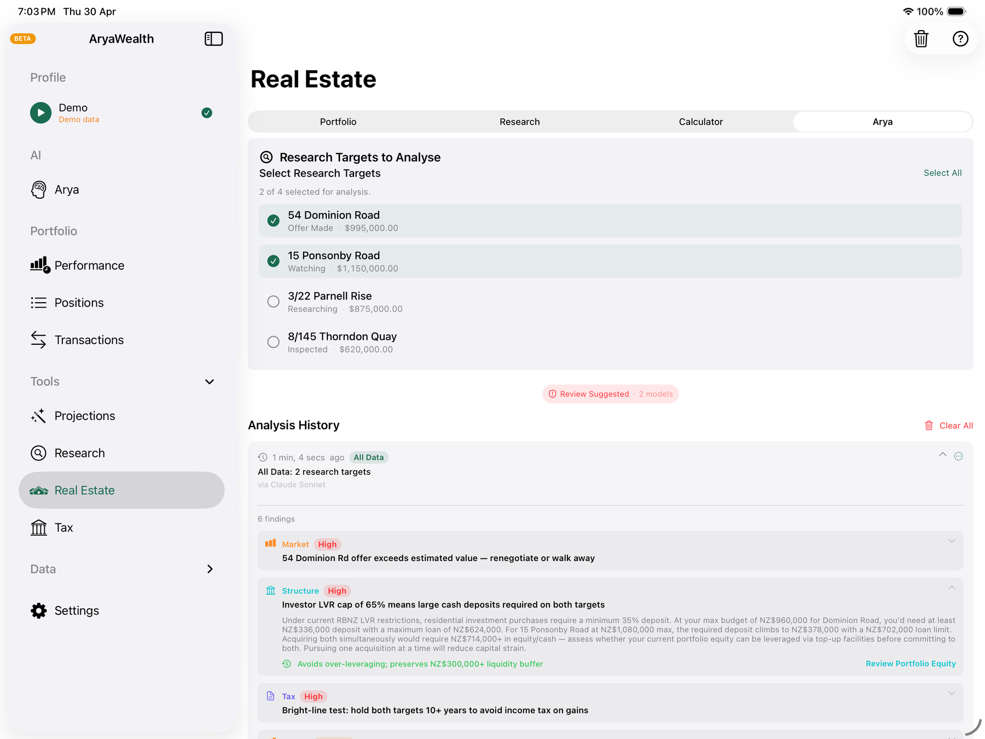985x739 pixels.
Task: Click the AryaWealth title
Action: point(121,39)
